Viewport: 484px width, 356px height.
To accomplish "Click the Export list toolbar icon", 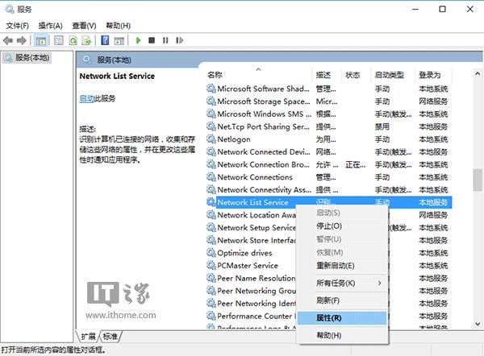I will click(86, 40).
